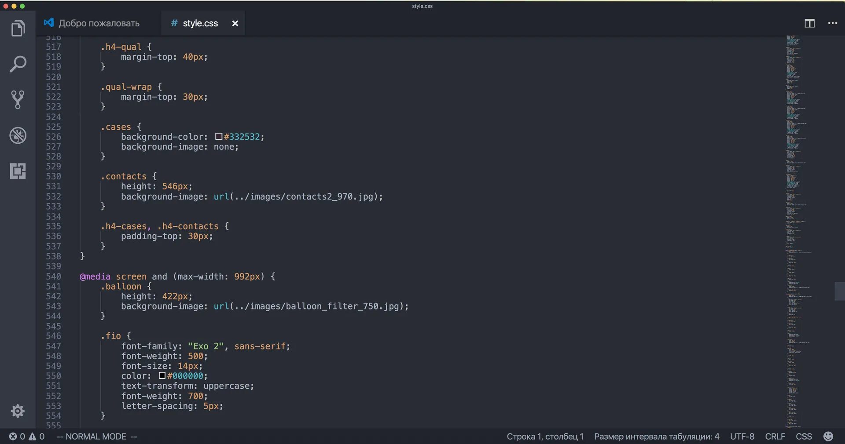Select the style.css tab
Image resolution: width=845 pixels, height=444 pixels.
200,23
